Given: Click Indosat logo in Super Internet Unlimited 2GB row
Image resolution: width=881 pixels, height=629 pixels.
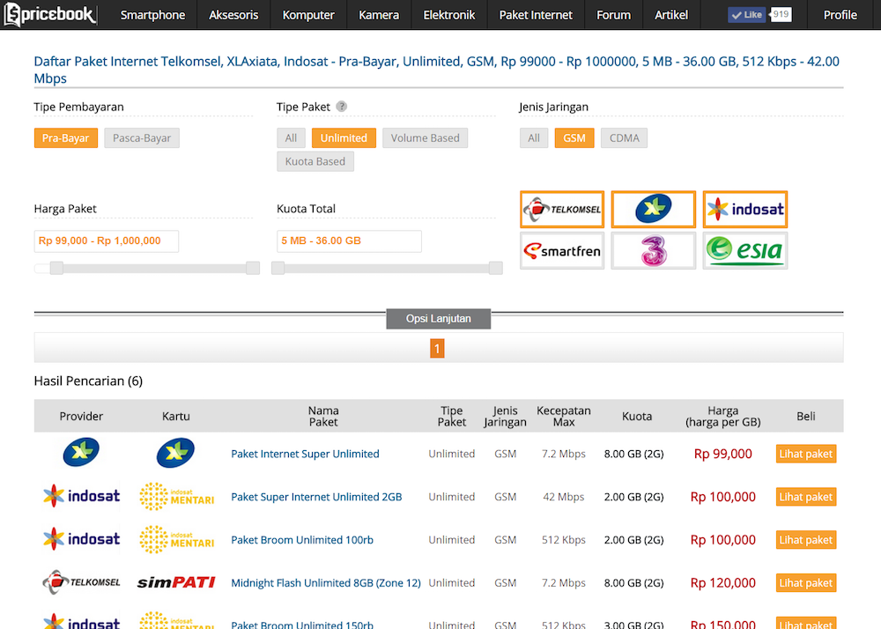Looking at the screenshot, I should coord(81,496).
